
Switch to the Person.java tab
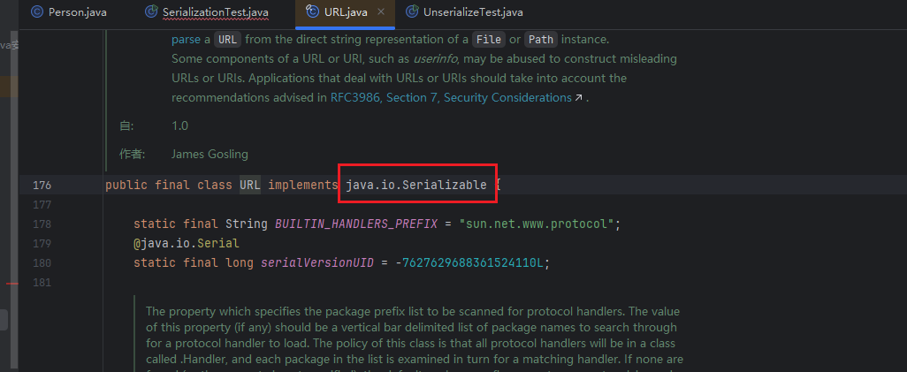78,12
